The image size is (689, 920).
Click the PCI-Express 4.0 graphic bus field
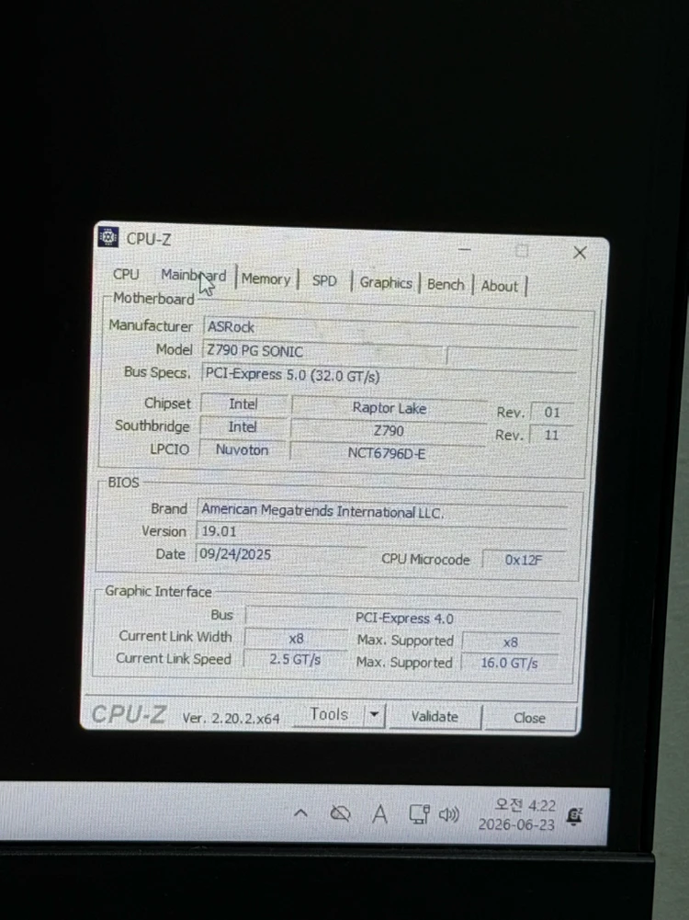point(403,619)
